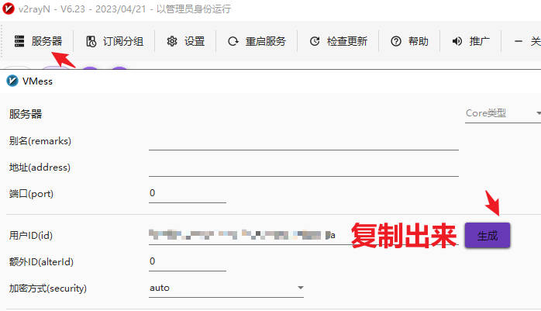Click the v2rayN logo in title bar
Screen dimensions: 541x311
tap(9, 9)
